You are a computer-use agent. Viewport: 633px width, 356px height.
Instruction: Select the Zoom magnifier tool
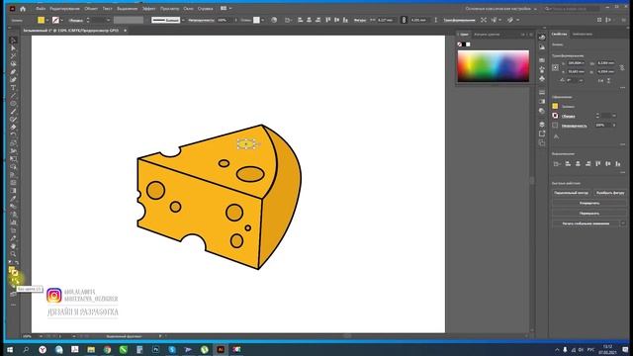coord(13,254)
